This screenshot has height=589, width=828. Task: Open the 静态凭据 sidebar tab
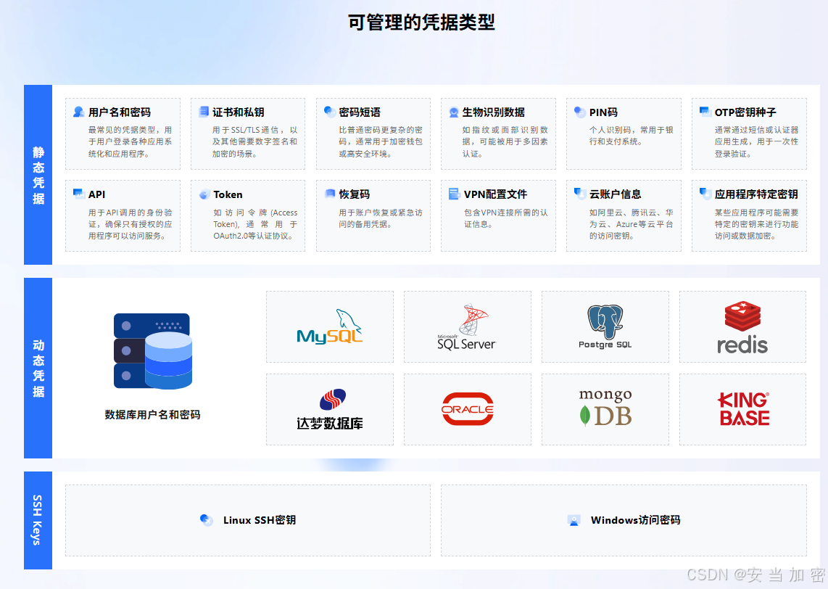38,175
